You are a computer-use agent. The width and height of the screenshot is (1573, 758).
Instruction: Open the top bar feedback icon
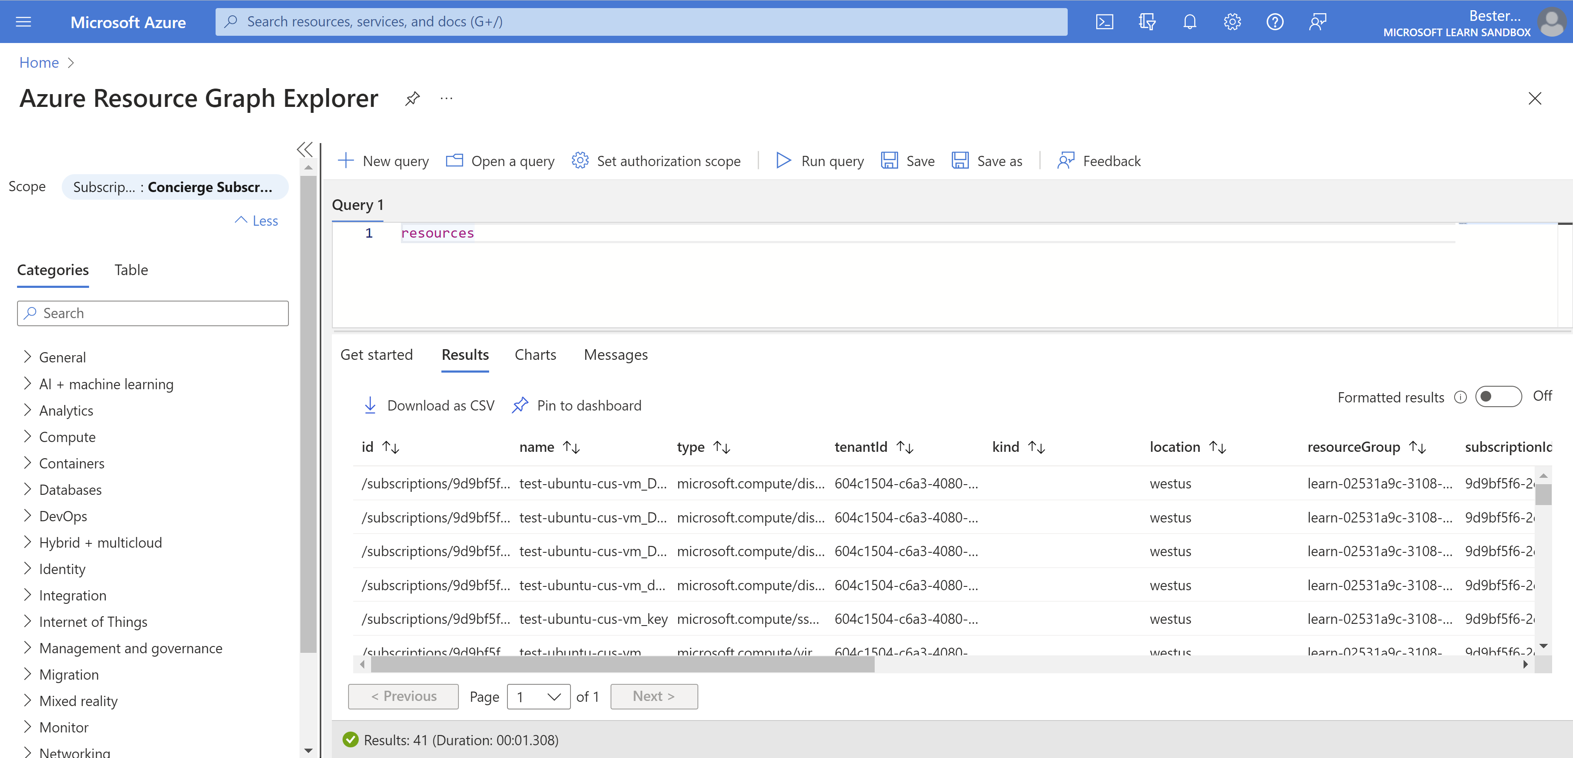click(x=1317, y=22)
